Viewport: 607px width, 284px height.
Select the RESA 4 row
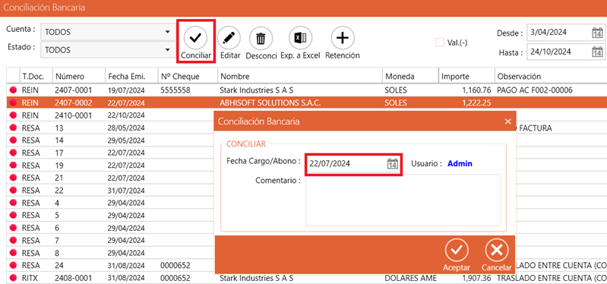point(110,203)
